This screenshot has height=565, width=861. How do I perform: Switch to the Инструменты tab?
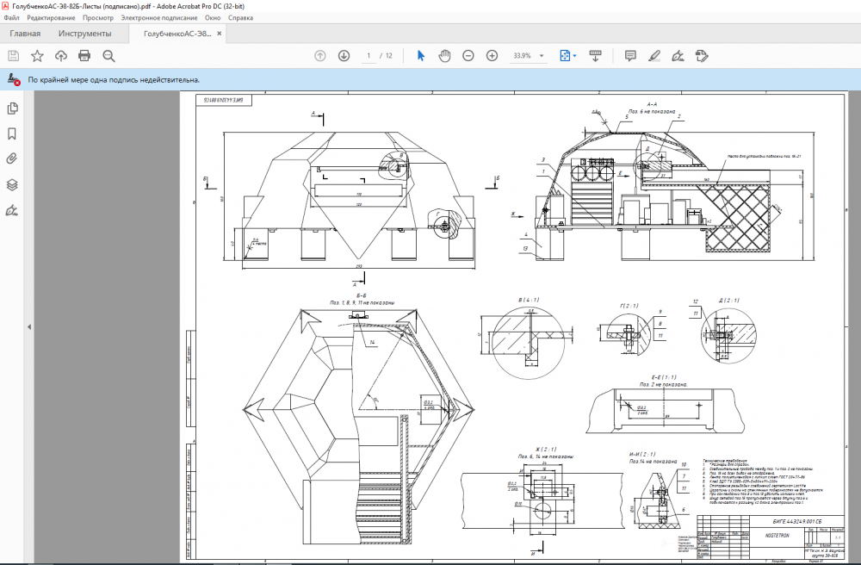point(84,34)
